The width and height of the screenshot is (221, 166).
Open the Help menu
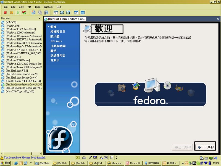[59, 7]
